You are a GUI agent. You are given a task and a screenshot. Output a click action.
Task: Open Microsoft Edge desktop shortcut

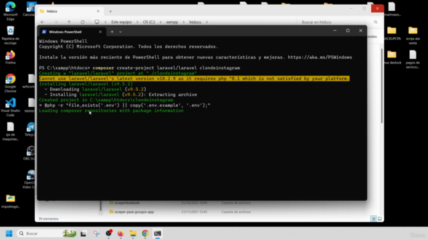[11, 11]
